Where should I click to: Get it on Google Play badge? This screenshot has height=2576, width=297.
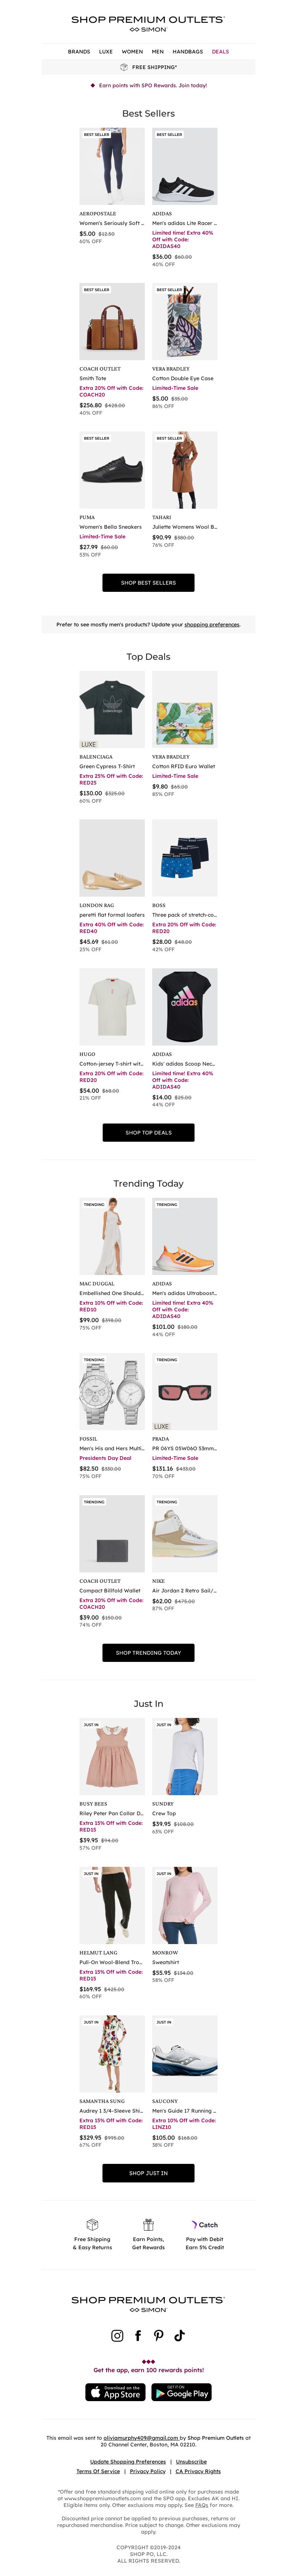(181, 2392)
